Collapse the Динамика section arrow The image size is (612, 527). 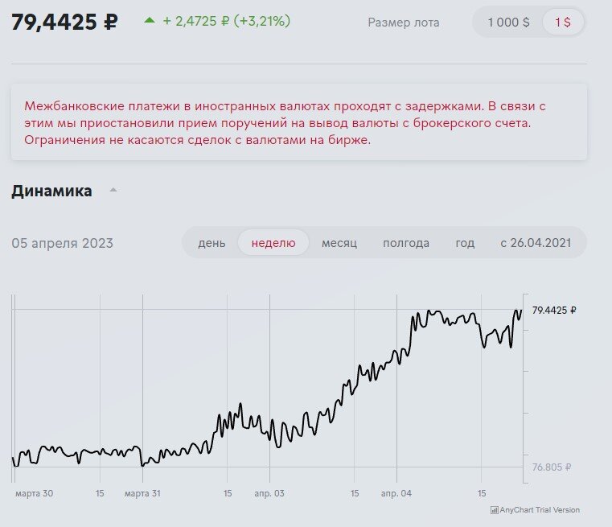point(113,191)
